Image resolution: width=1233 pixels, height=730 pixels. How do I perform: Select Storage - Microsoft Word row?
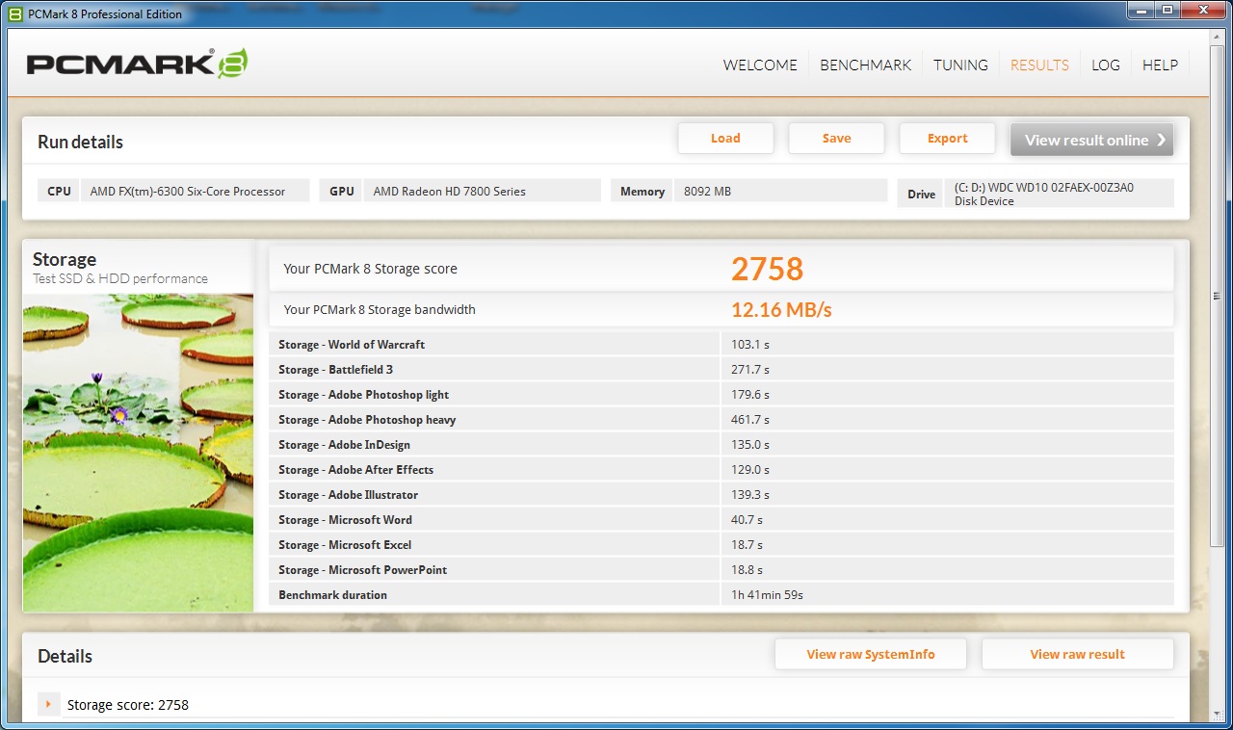click(x=721, y=520)
